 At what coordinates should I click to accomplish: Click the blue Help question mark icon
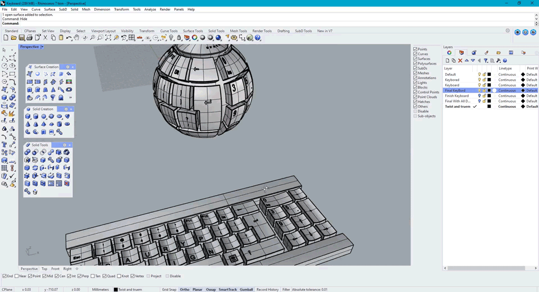pos(258,38)
